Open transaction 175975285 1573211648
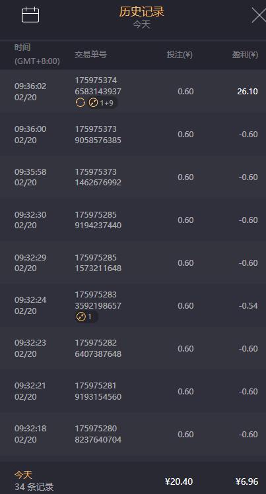Viewport: 266px width, 494px height. (133, 262)
